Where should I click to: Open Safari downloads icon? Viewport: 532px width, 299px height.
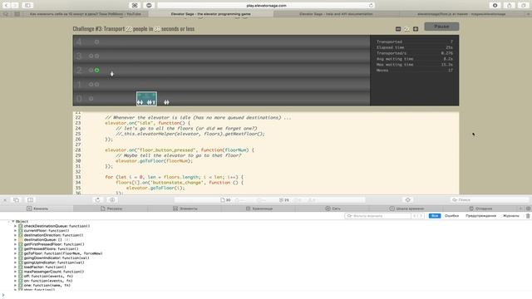click(495, 6)
